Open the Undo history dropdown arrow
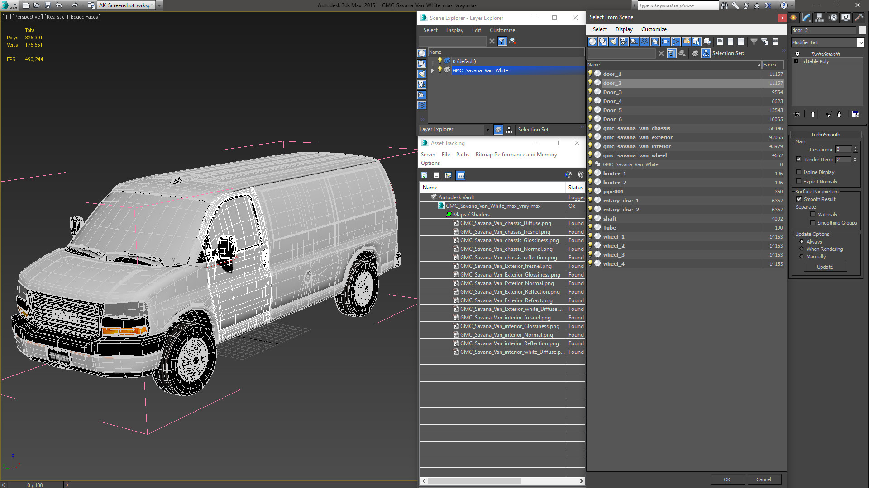The image size is (869, 488). pyautogui.click(x=66, y=5)
